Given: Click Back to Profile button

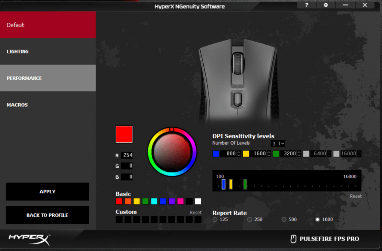Looking at the screenshot, I should 47,215.
